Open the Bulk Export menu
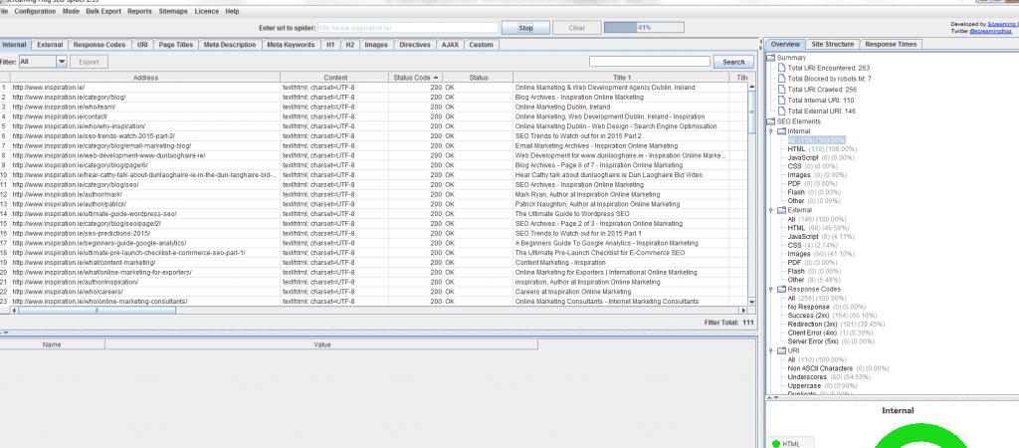Viewport: 1019px width, 448px height. coord(103,12)
